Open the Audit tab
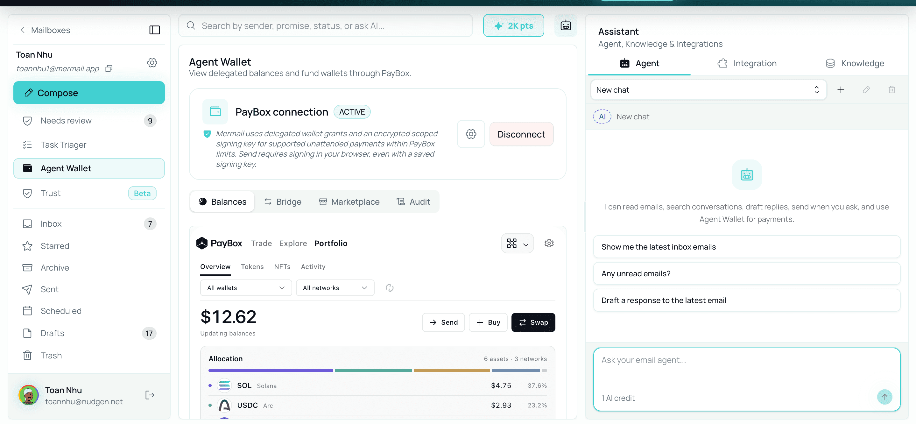Screen dimensions: 916x424 point(413,202)
